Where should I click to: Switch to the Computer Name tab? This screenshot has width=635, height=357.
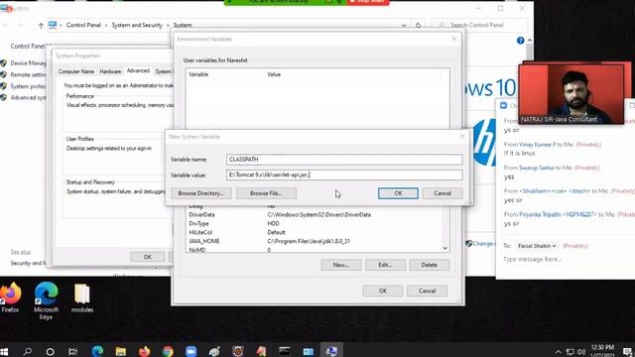[76, 71]
